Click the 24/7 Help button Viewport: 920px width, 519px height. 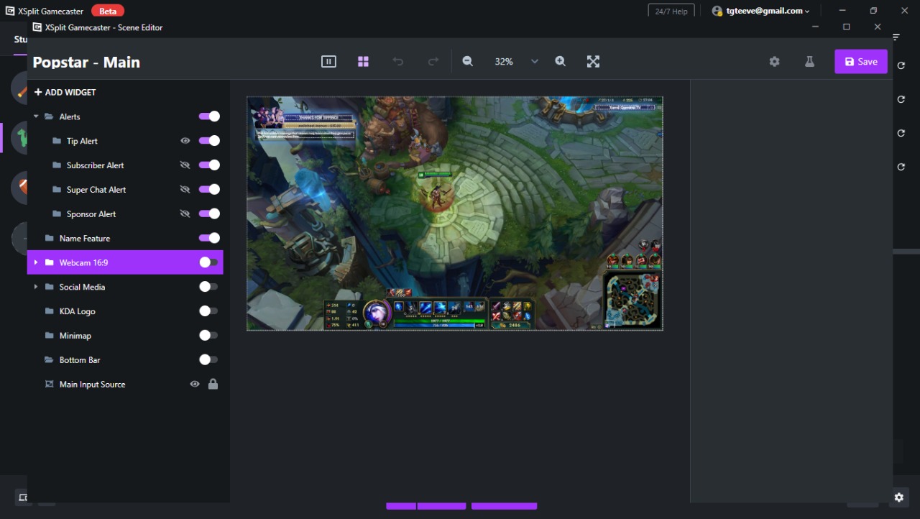672,11
